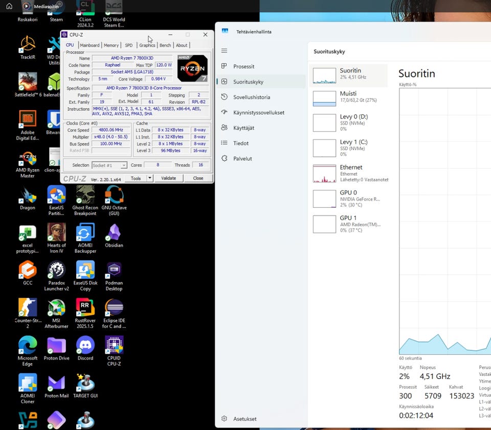Open the Proton Drive folder icon
This screenshot has height=430, width=491.
(x=56, y=348)
